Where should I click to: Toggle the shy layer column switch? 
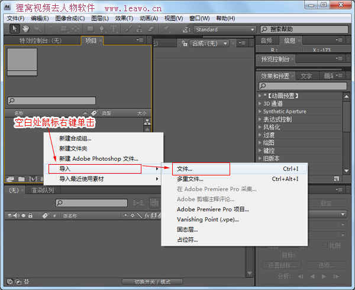point(125,216)
